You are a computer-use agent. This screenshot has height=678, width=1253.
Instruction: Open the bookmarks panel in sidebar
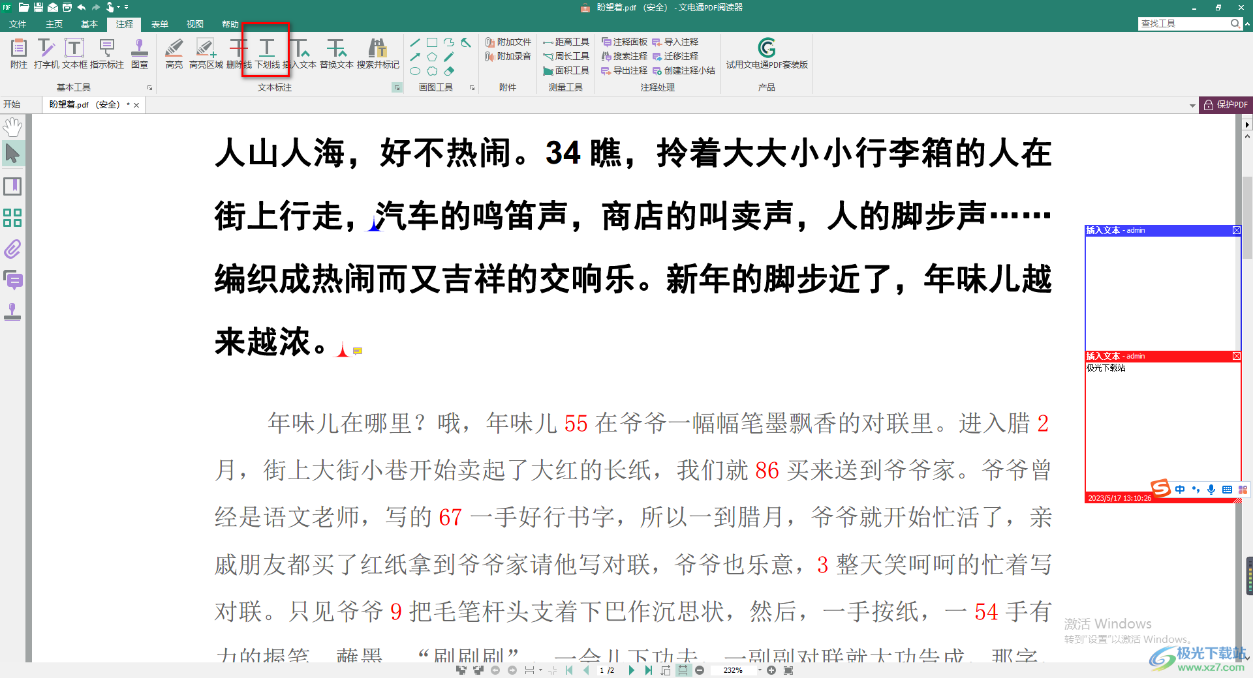tap(12, 186)
